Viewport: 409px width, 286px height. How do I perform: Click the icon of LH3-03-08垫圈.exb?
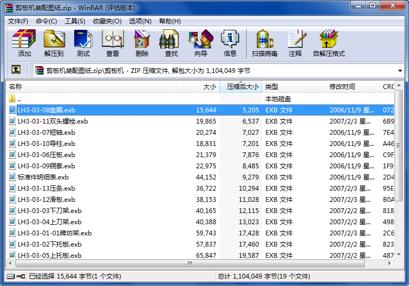(12, 110)
